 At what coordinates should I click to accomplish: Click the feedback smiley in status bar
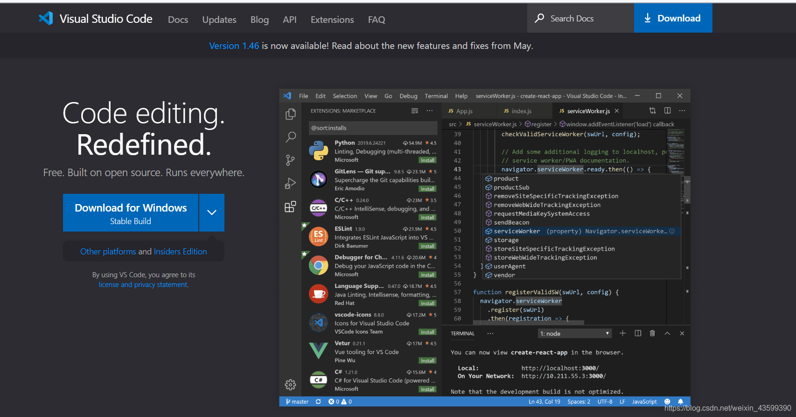667,402
